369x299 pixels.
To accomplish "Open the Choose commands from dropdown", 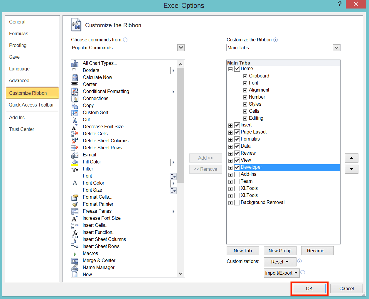I will coord(181,48).
